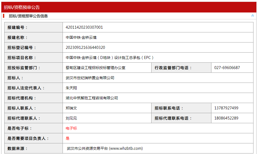Select the 招标人联系人 label
This screenshot has height=154, width=258.
[x=22, y=108]
